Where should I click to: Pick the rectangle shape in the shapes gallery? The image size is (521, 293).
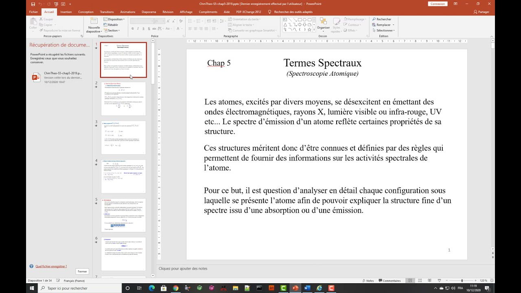(300, 20)
